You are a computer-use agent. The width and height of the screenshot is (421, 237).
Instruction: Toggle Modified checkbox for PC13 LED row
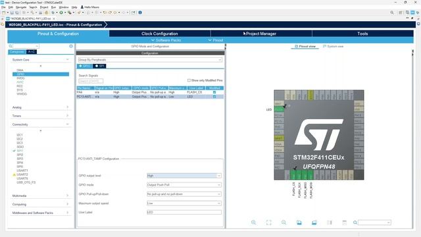(214, 97)
